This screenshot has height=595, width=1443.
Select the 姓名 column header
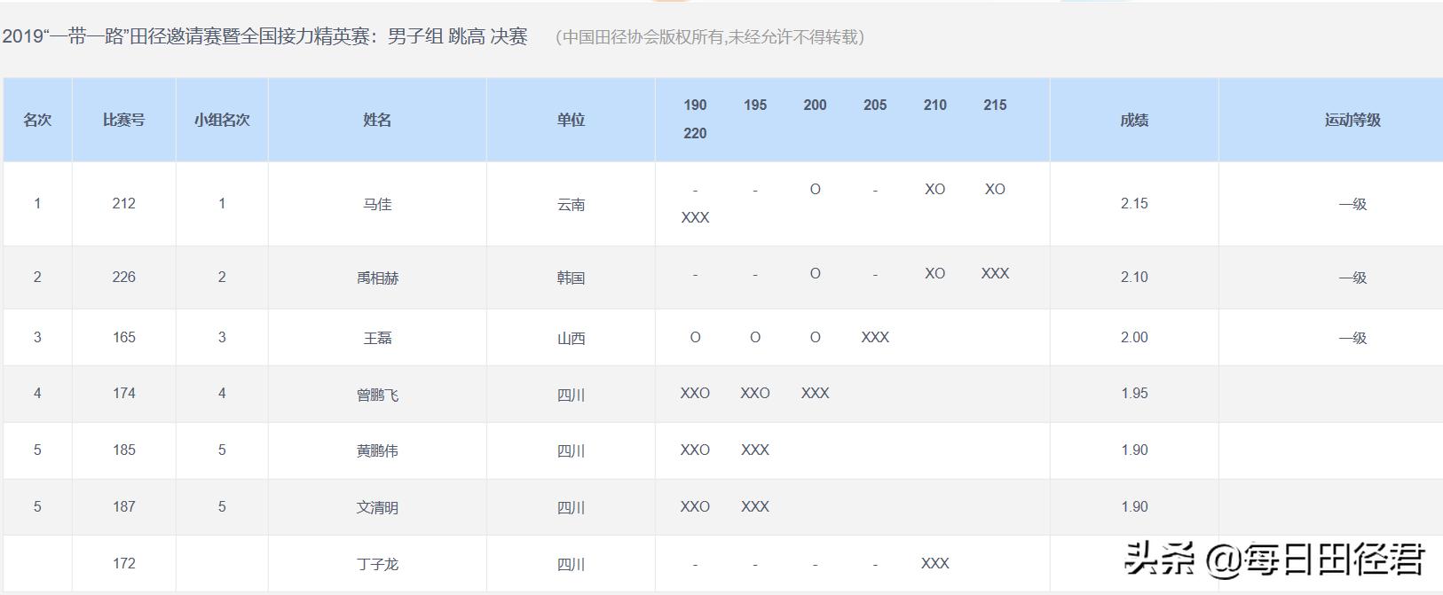pos(377,120)
